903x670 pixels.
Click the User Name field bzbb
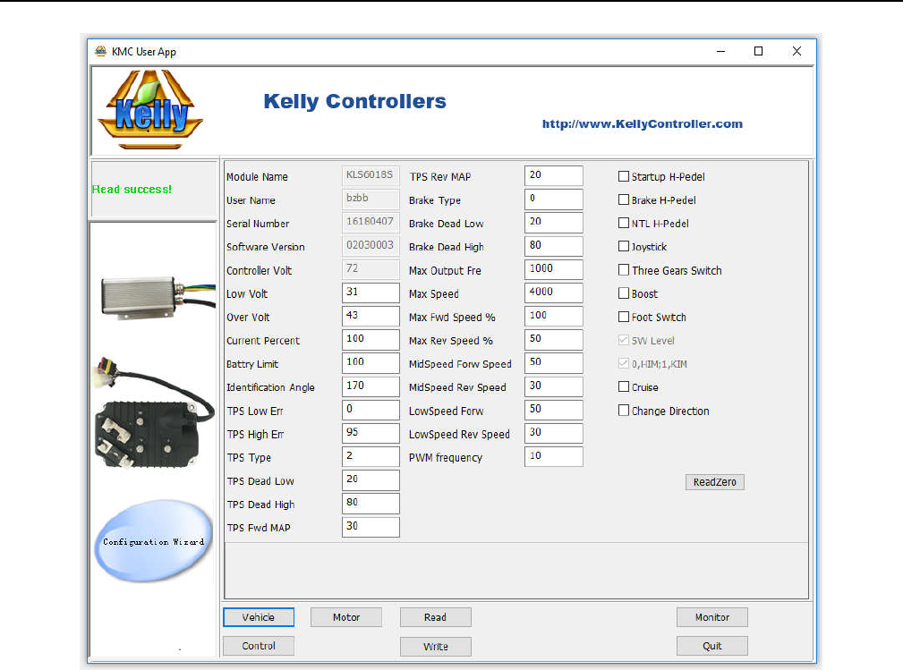(x=371, y=199)
